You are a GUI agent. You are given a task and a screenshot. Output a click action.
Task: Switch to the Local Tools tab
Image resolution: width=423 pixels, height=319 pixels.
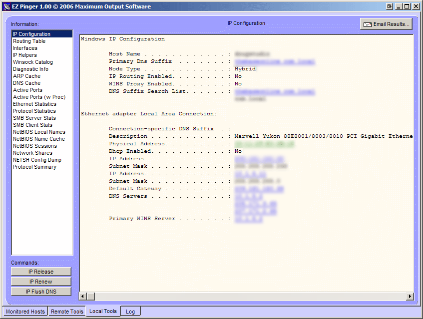[103, 311]
